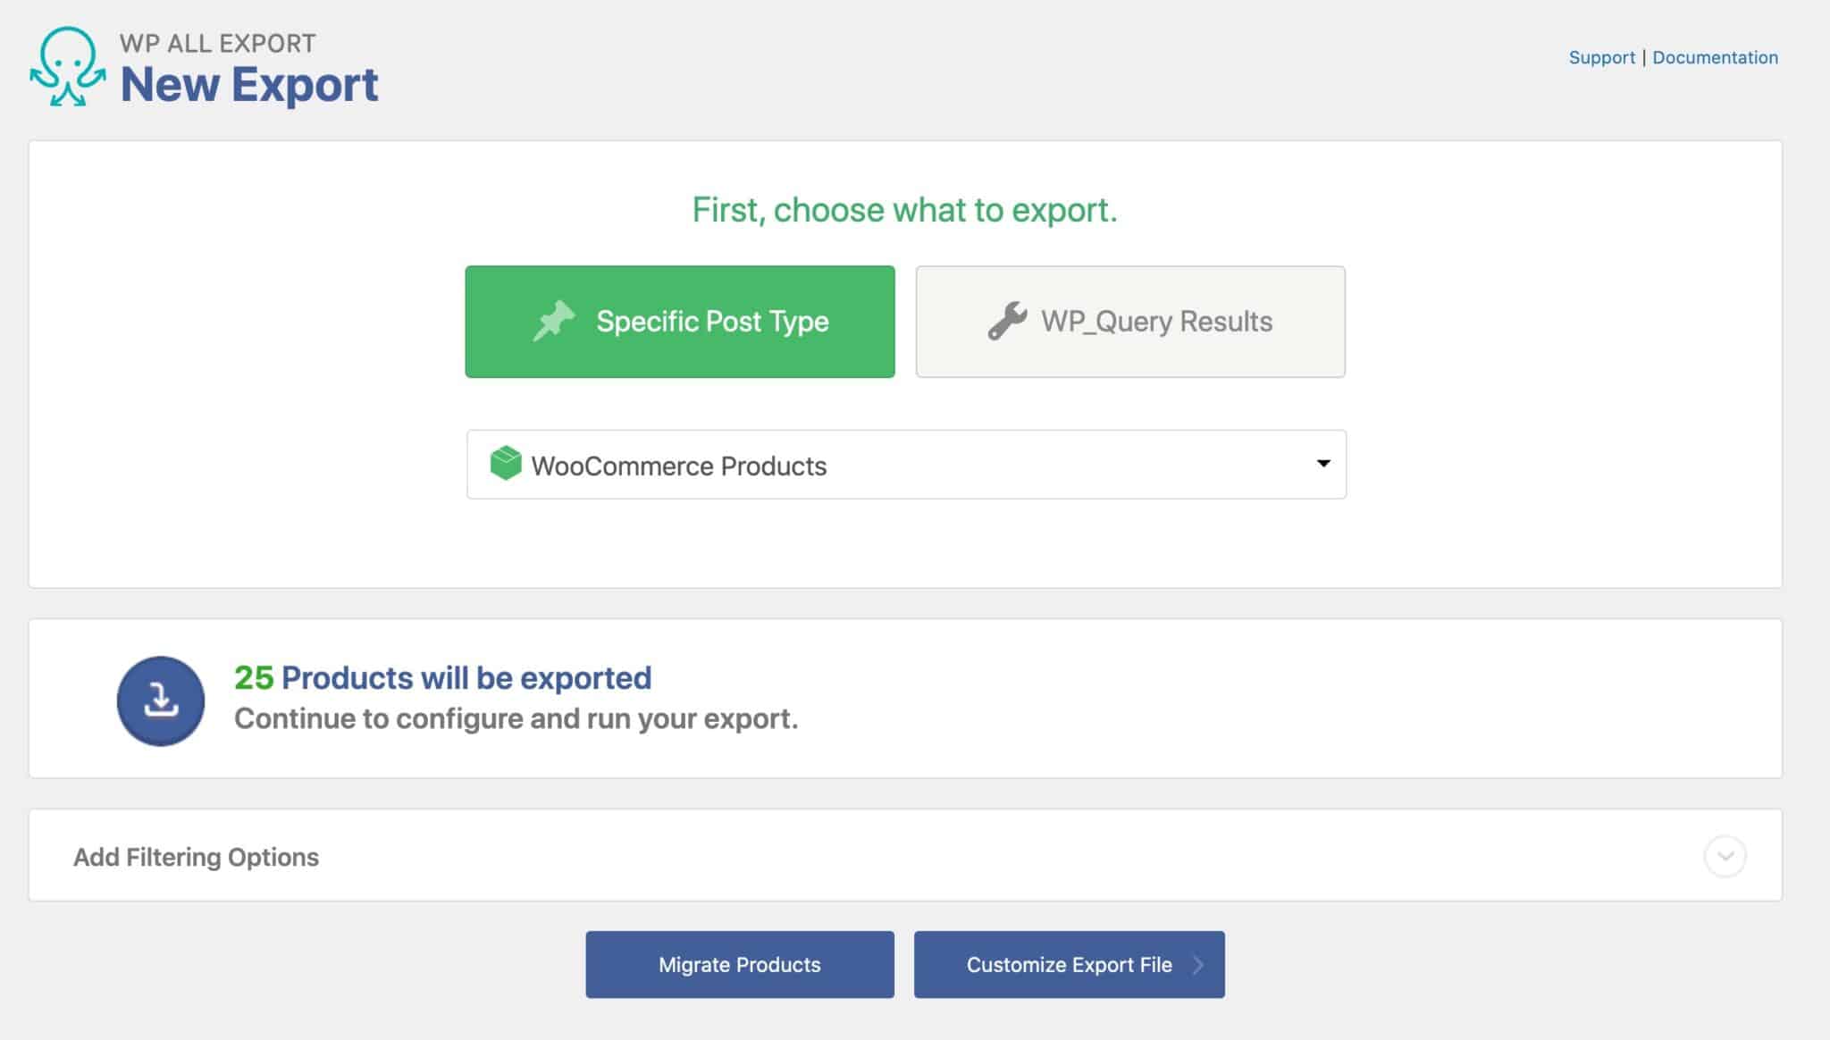Open the Support link
Viewport: 1830px width, 1040px height.
(1602, 57)
